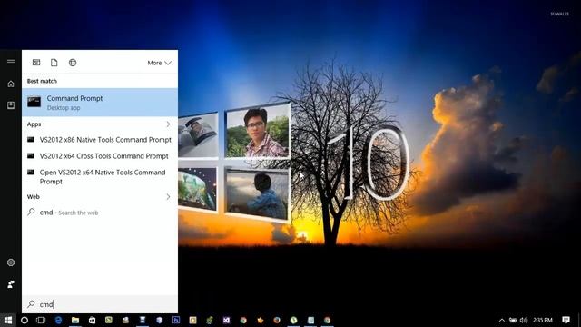Screen dimensions: 581x327
Task: Launch VS2012 x86 Native Tools Command Prompt
Action: [100, 140]
